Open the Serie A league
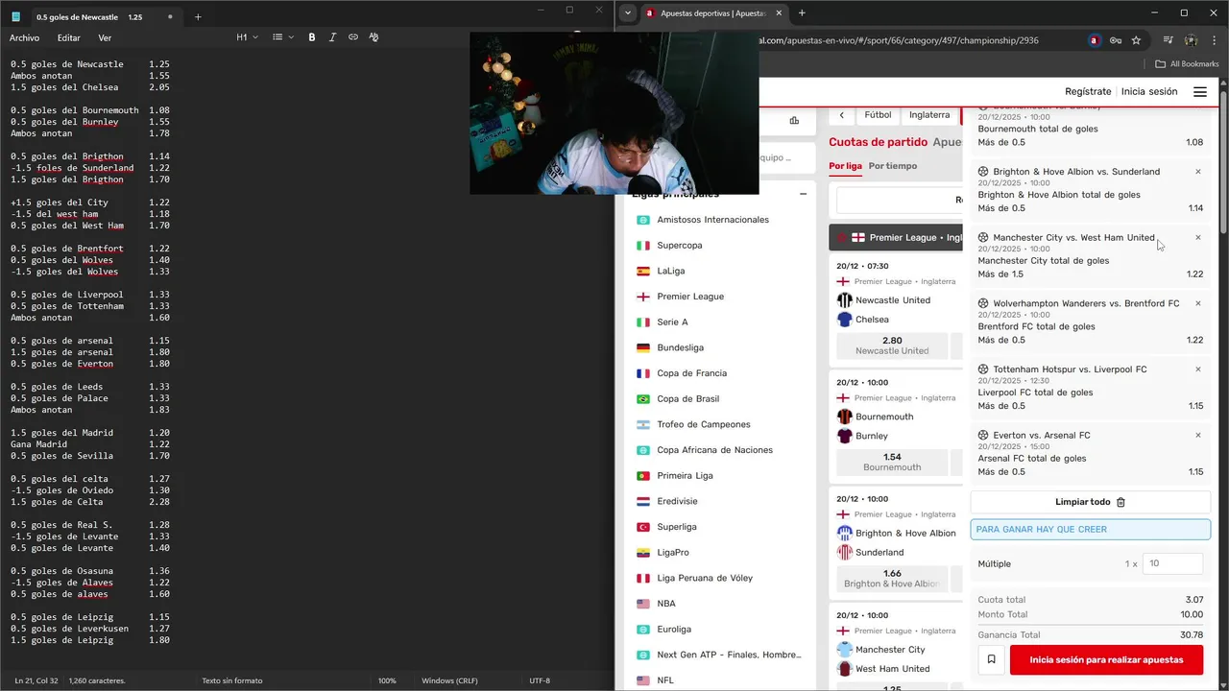Viewport: 1229px width, 691px height. (x=672, y=322)
